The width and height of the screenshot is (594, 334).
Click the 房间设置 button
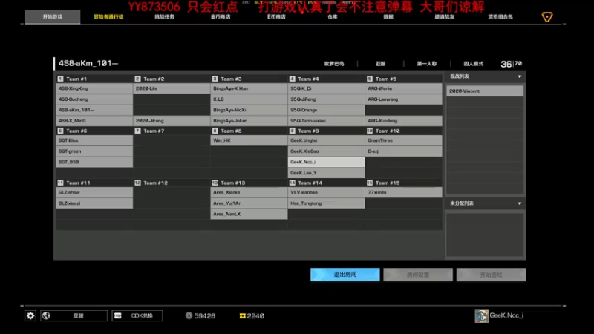[418, 275]
